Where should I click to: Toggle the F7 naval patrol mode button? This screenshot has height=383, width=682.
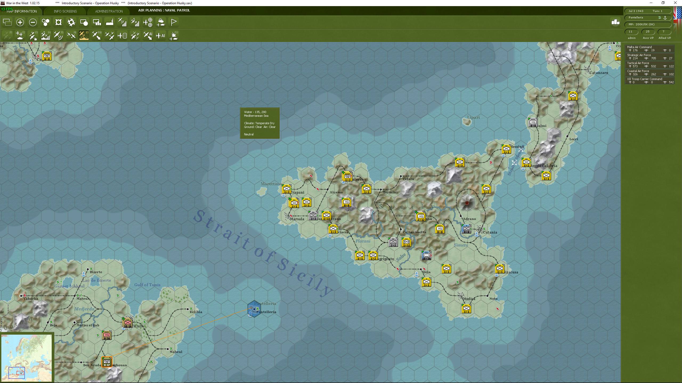tap(84, 35)
